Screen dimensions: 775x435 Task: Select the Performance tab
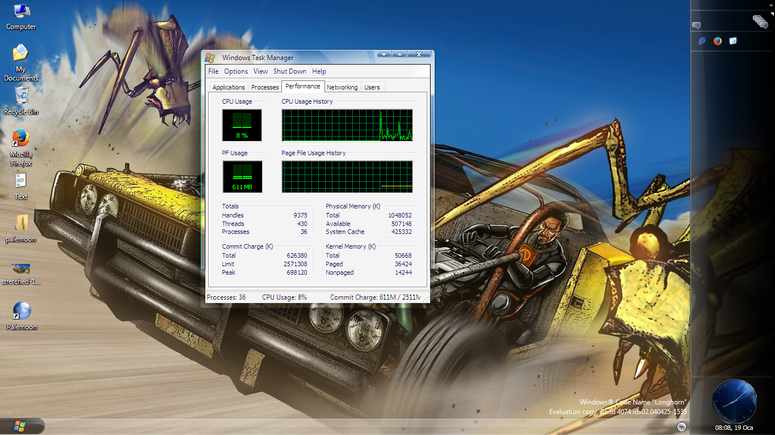click(x=303, y=86)
